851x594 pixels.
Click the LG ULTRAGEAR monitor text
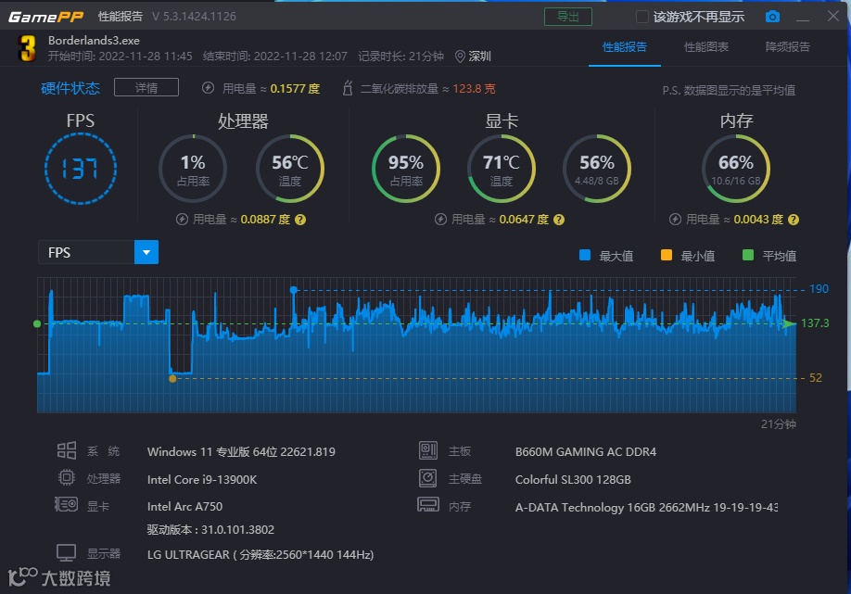click(x=260, y=554)
